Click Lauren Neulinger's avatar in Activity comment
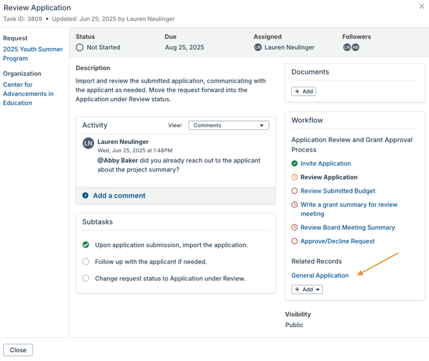429x361 pixels. 88,143
